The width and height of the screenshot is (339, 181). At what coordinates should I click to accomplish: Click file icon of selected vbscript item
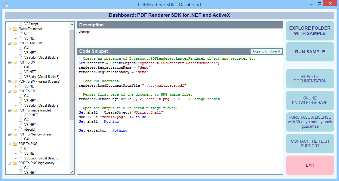tap(20, 129)
